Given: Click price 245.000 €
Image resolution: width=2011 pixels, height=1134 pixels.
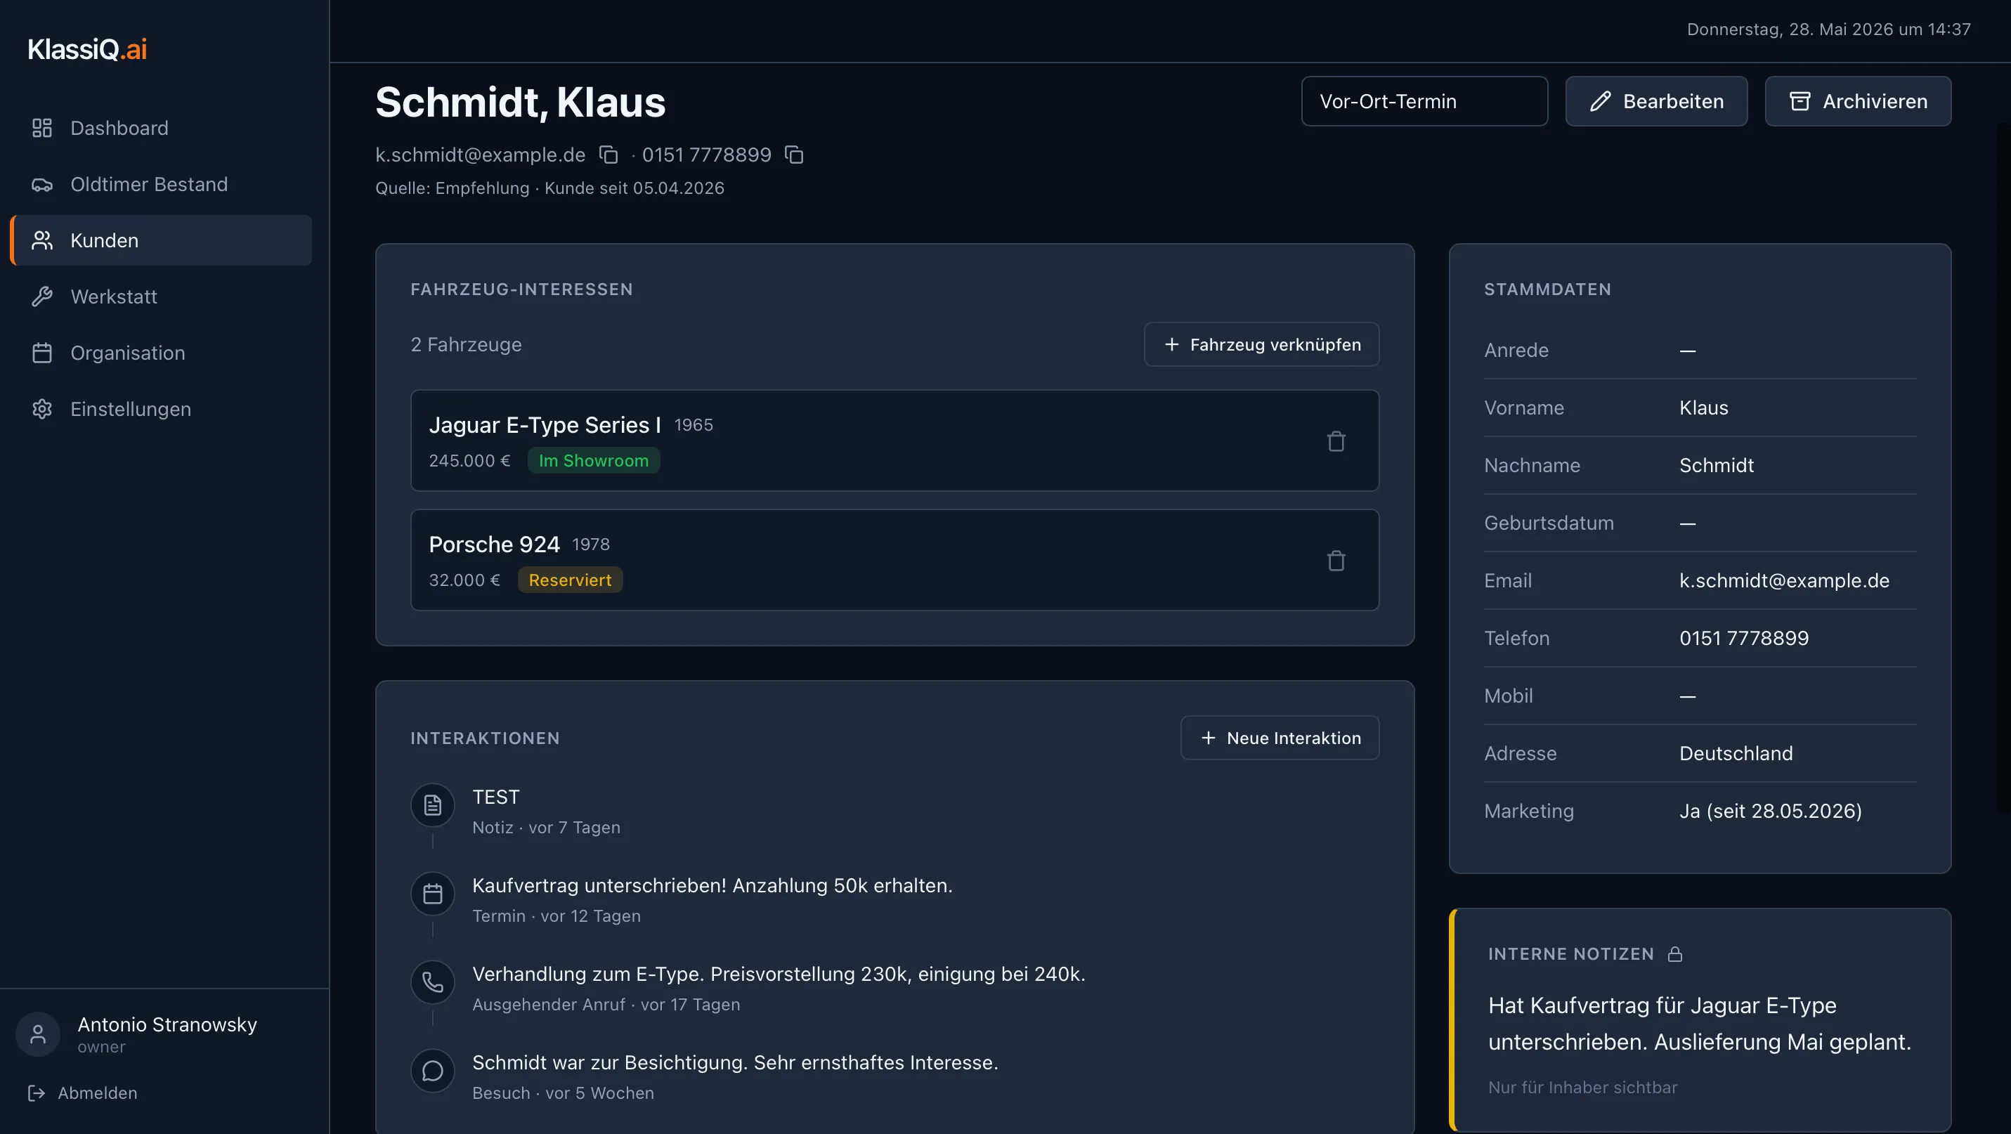Looking at the screenshot, I should click(469, 460).
